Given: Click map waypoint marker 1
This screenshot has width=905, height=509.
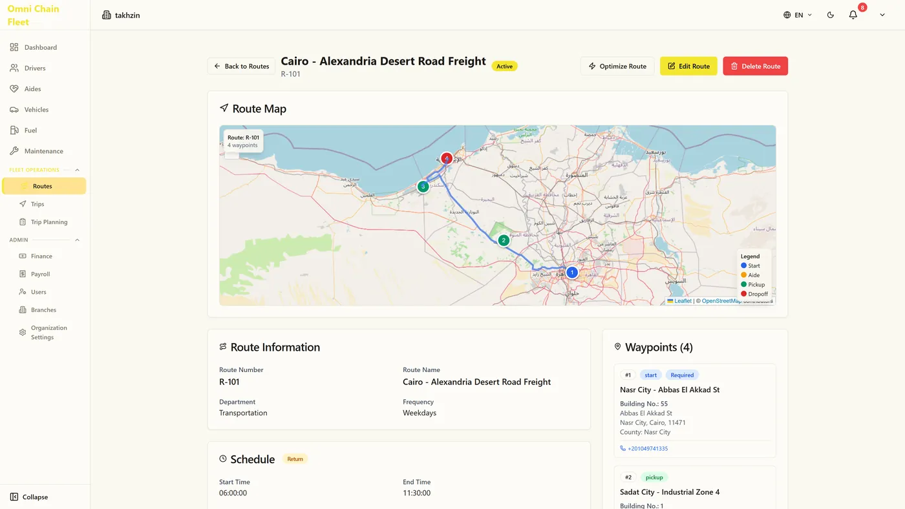Looking at the screenshot, I should pyautogui.click(x=571, y=273).
